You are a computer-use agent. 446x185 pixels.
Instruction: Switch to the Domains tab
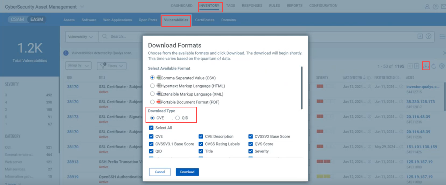[x=229, y=20]
